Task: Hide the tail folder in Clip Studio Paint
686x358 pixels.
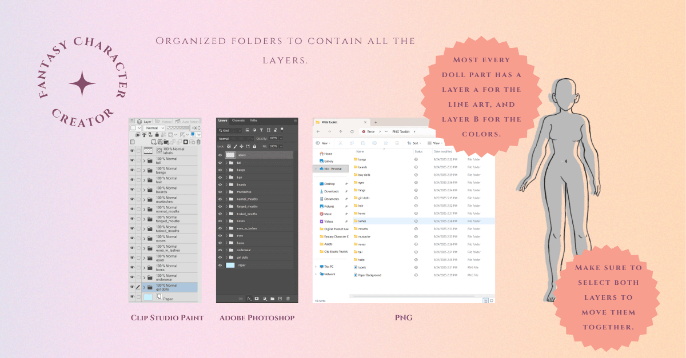Action: (x=132, y=160)
